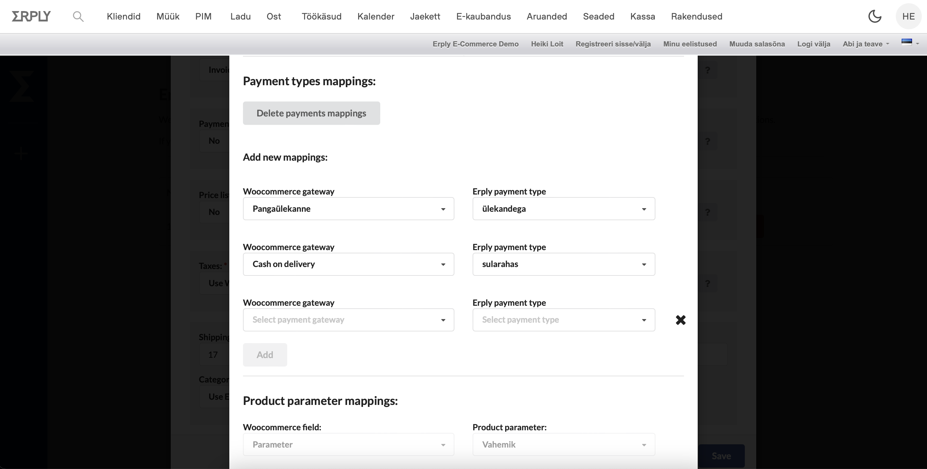Open the Pangaülekanne gateway dropdown
The height and width of the screenshot is (469, 927).
(348, 209)
